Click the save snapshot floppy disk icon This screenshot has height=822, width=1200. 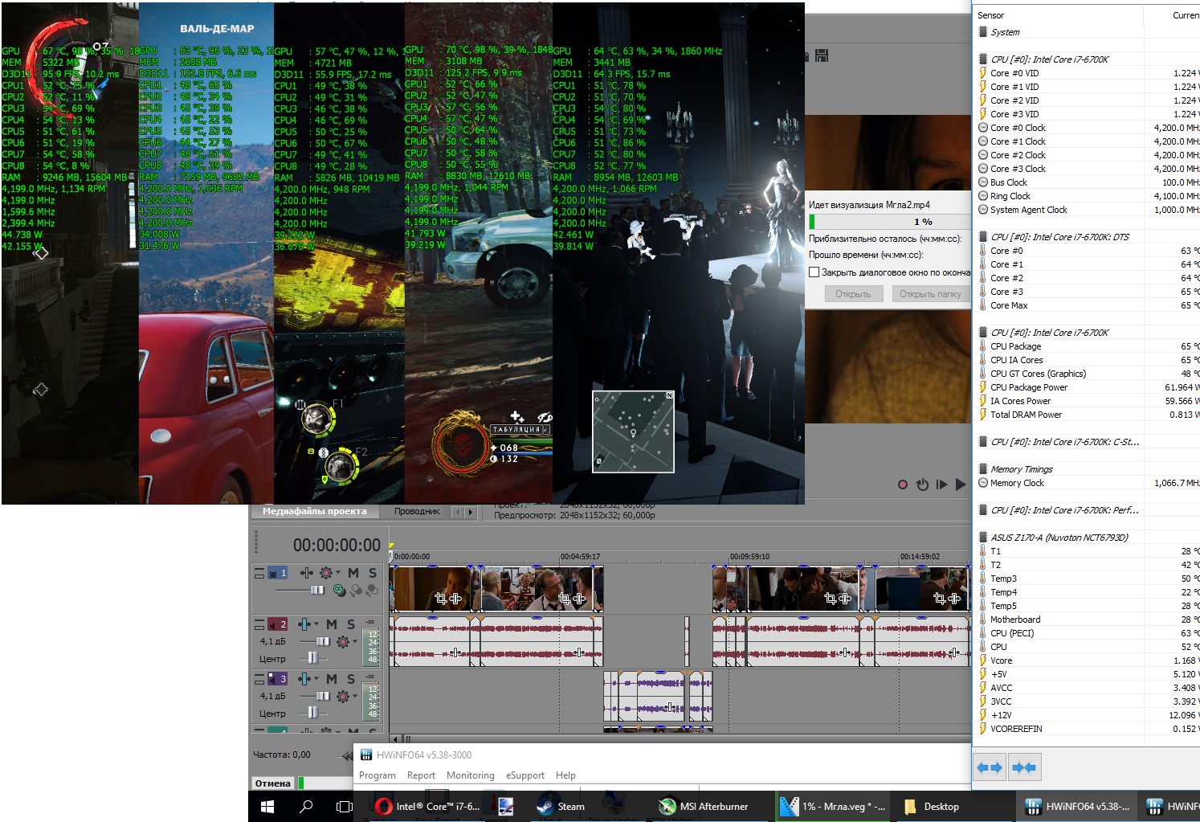pos(822,55)
